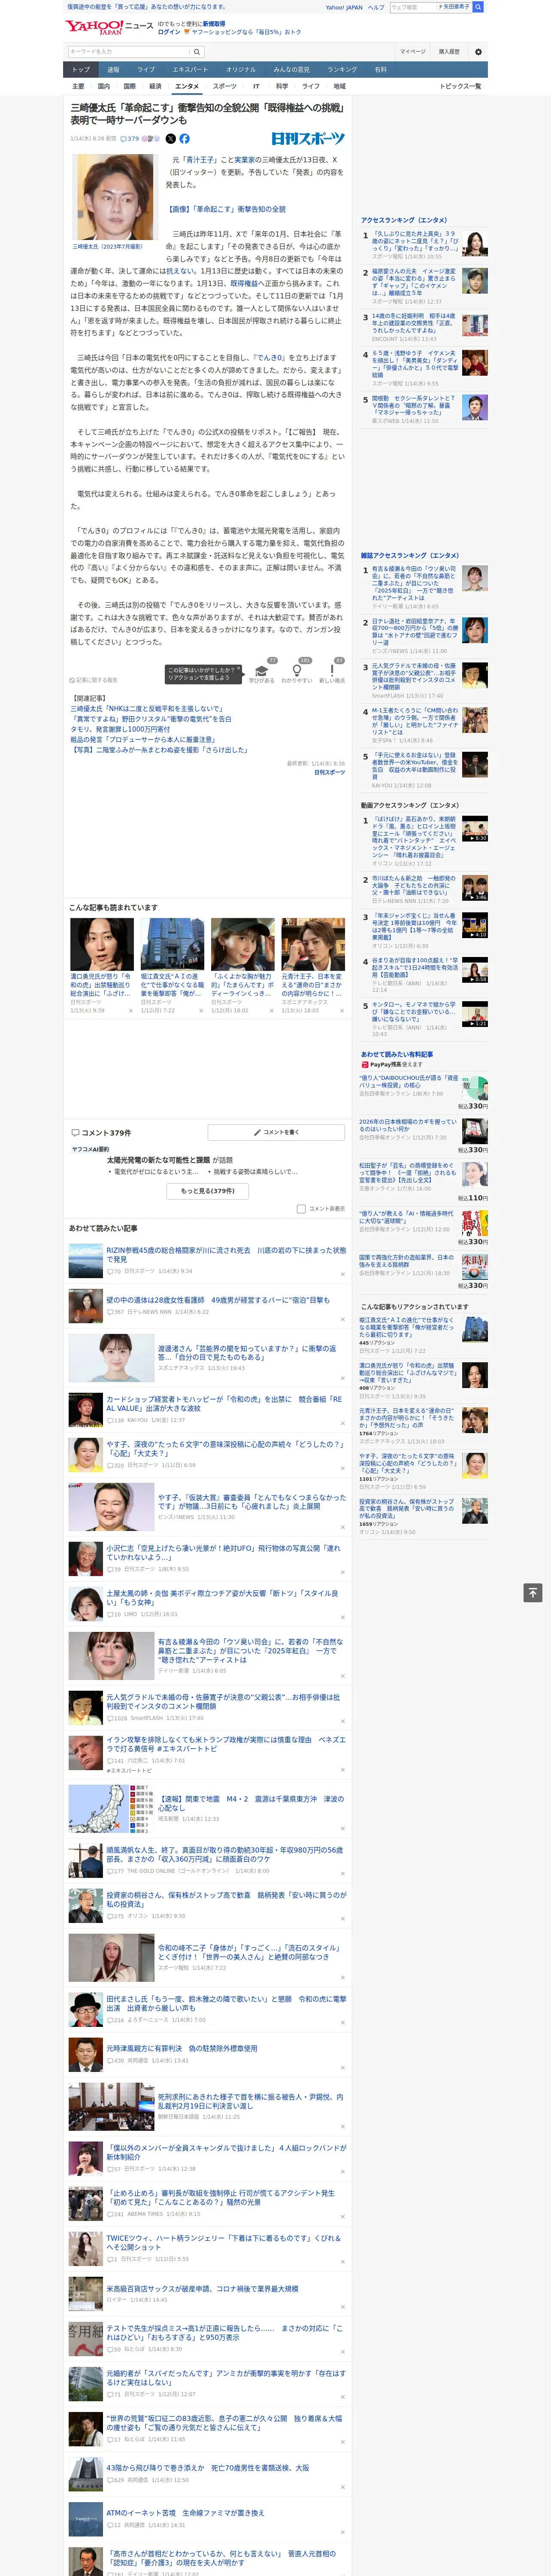This screenshot has width=551, height=2576.
Task: Select the トップ navigation tab
Action: click(x=81, y=70)
